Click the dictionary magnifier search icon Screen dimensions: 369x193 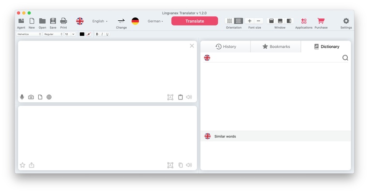(345, 58)
